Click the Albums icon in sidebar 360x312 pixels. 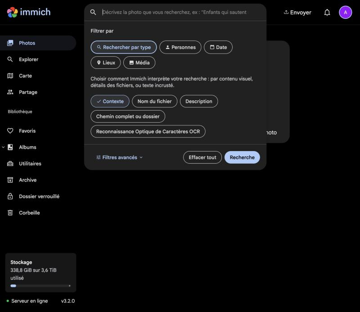[10, 147]
